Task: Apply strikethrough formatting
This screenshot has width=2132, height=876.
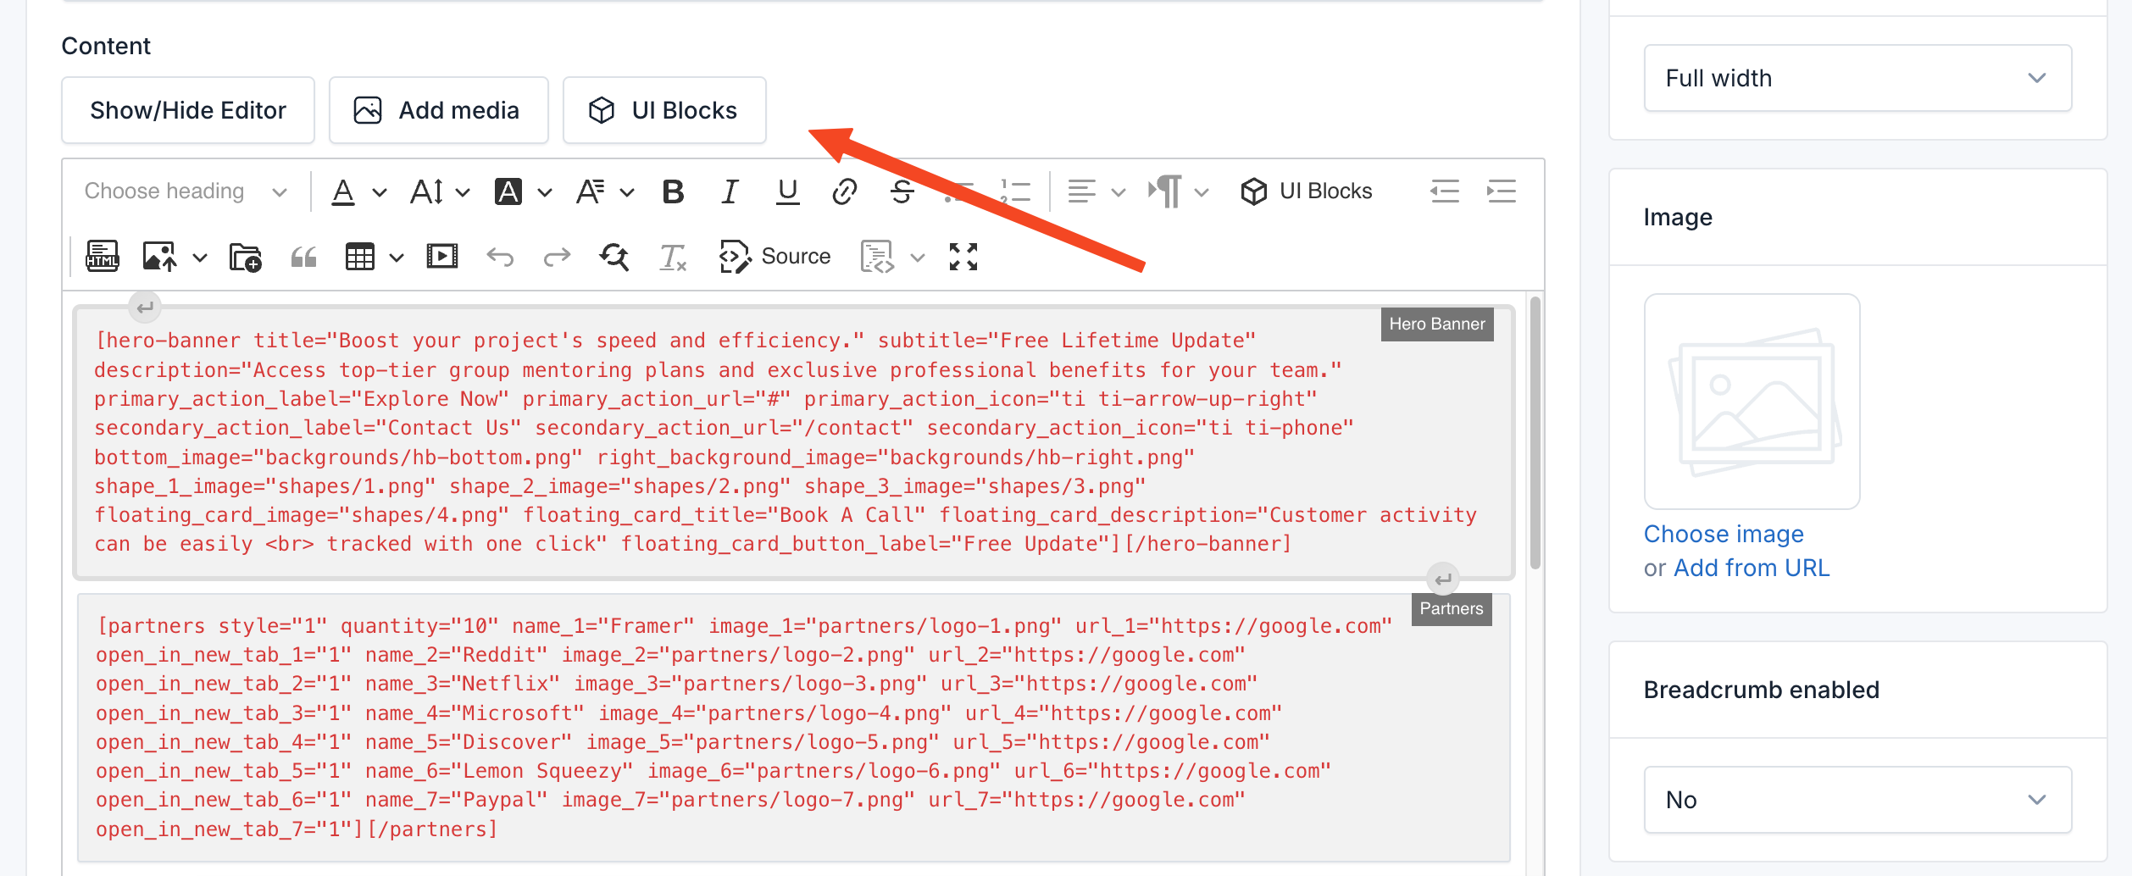Action: 902,191
